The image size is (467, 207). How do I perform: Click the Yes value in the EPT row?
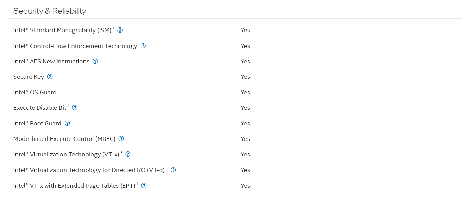[x=245, y=186]
